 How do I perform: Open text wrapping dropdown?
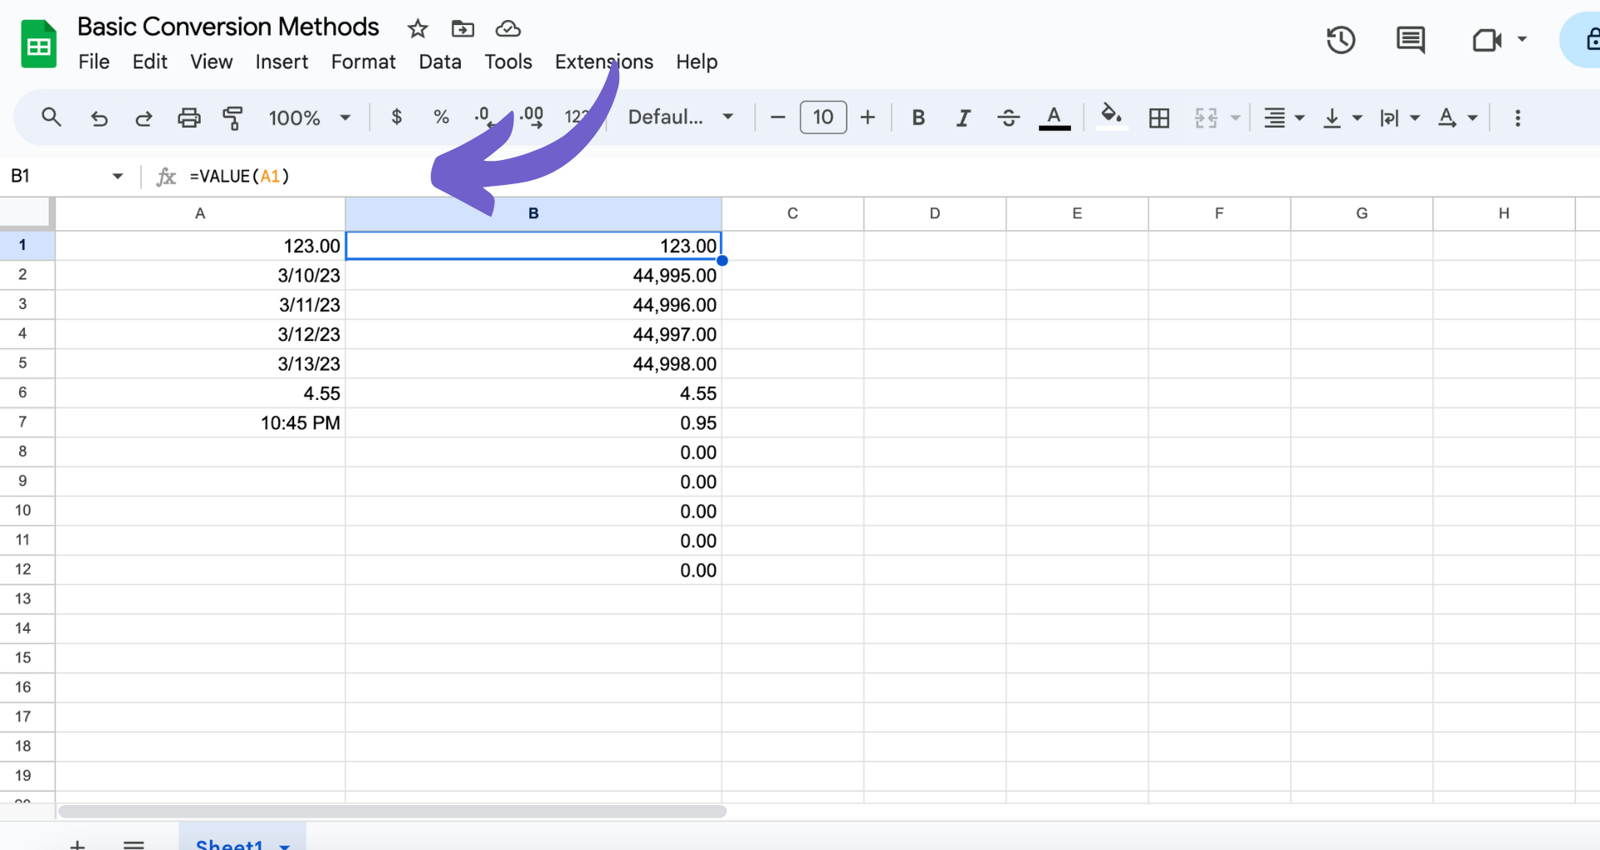coord(1399,117)
